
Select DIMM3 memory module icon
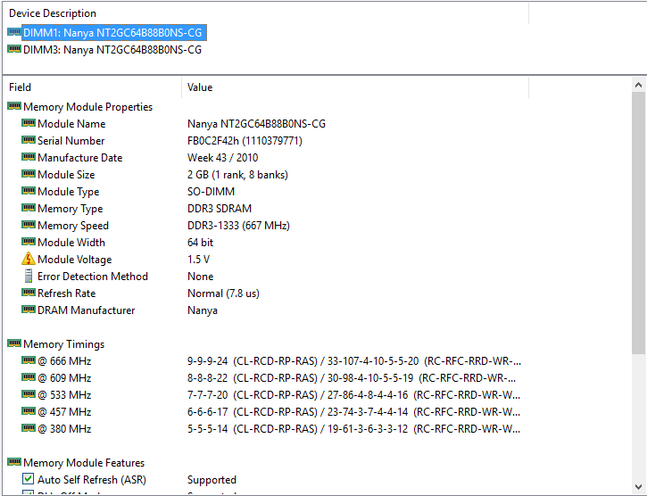[x=14, y=49]
